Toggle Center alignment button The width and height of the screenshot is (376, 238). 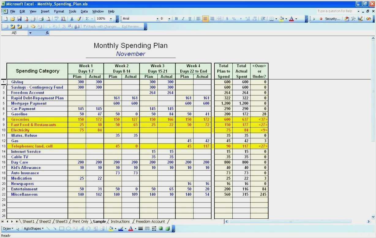(205, 19)
